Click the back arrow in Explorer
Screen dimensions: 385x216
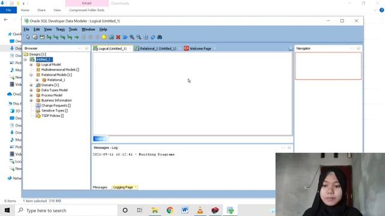point(6,20)
